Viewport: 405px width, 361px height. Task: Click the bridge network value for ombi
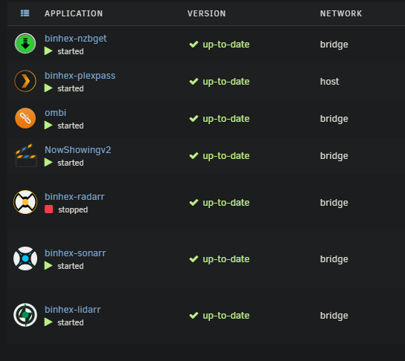[334, 119]
